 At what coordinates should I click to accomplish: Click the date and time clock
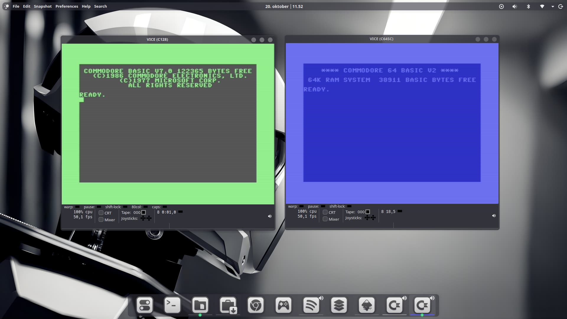284,6
